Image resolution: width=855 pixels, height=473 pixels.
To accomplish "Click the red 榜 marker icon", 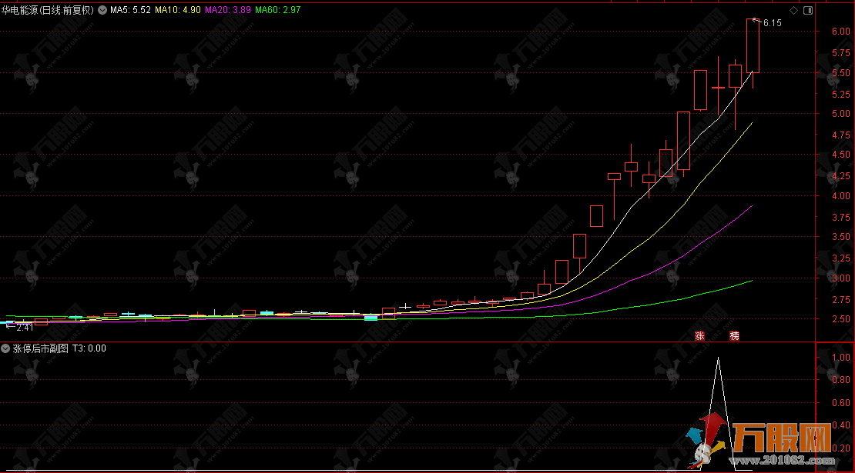I will (x=734, y=335).
